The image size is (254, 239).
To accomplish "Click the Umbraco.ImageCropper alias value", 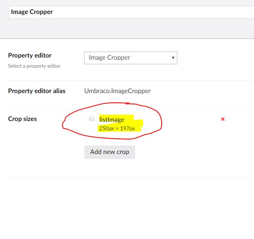I will click(117, 91).
